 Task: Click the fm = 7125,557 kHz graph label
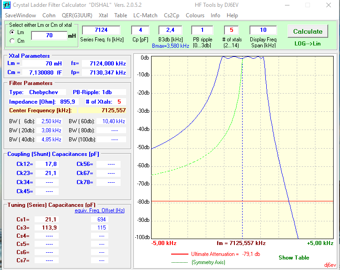point(241,243)
